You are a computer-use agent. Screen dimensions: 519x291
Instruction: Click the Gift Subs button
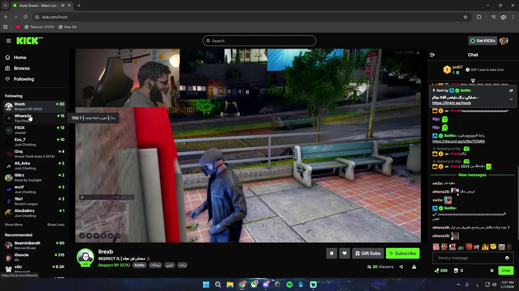(x=368, y=253)
